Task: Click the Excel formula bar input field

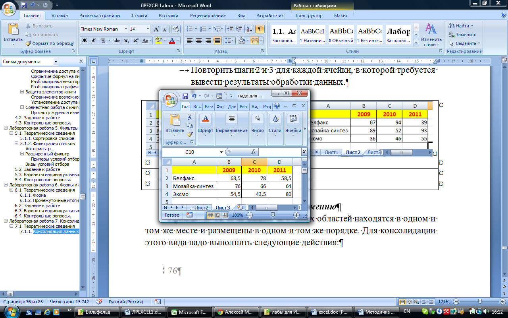Action: point(280,152)
